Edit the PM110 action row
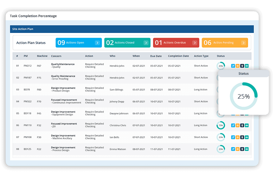The width and height of the screenshot is (274, 176). [x=233, y=125]
